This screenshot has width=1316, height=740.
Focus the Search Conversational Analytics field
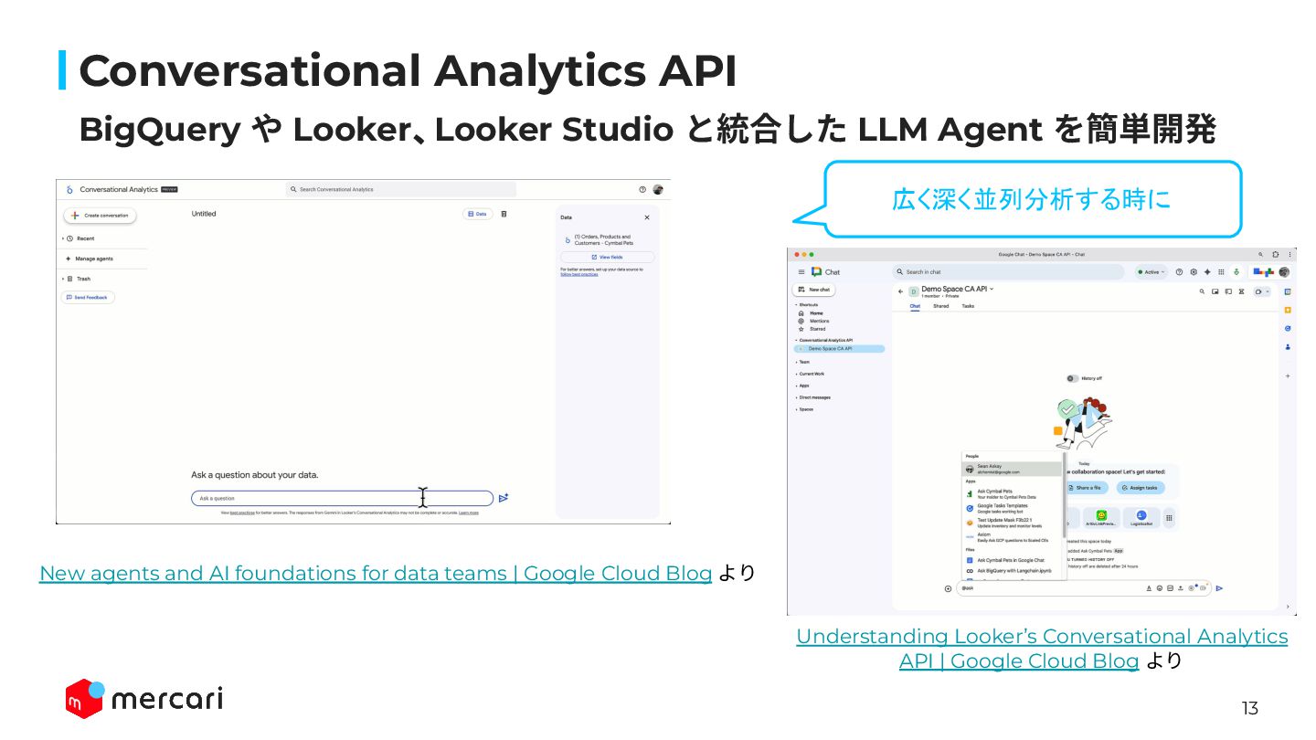(x=400, y=189)
